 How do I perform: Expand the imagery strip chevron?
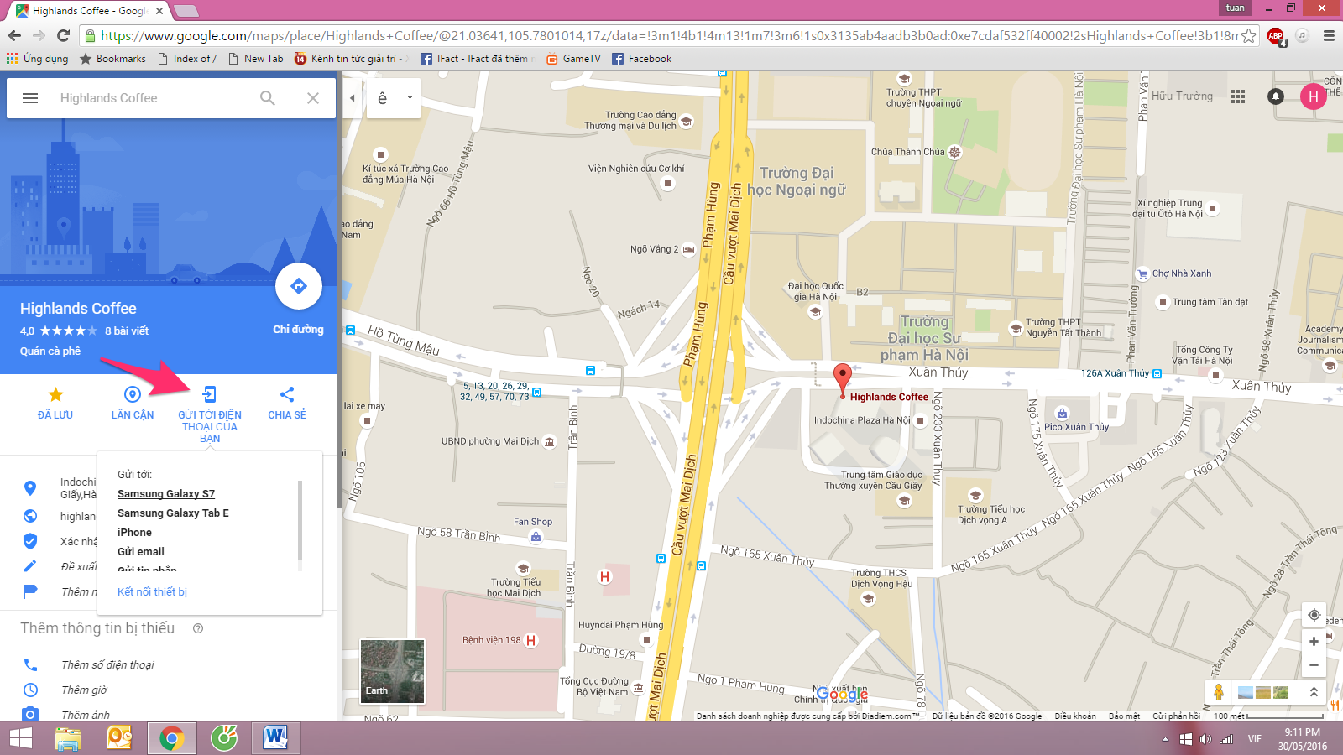(1314, 692)
